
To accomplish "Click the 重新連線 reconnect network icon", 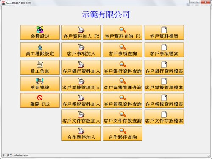I will 40,81.
